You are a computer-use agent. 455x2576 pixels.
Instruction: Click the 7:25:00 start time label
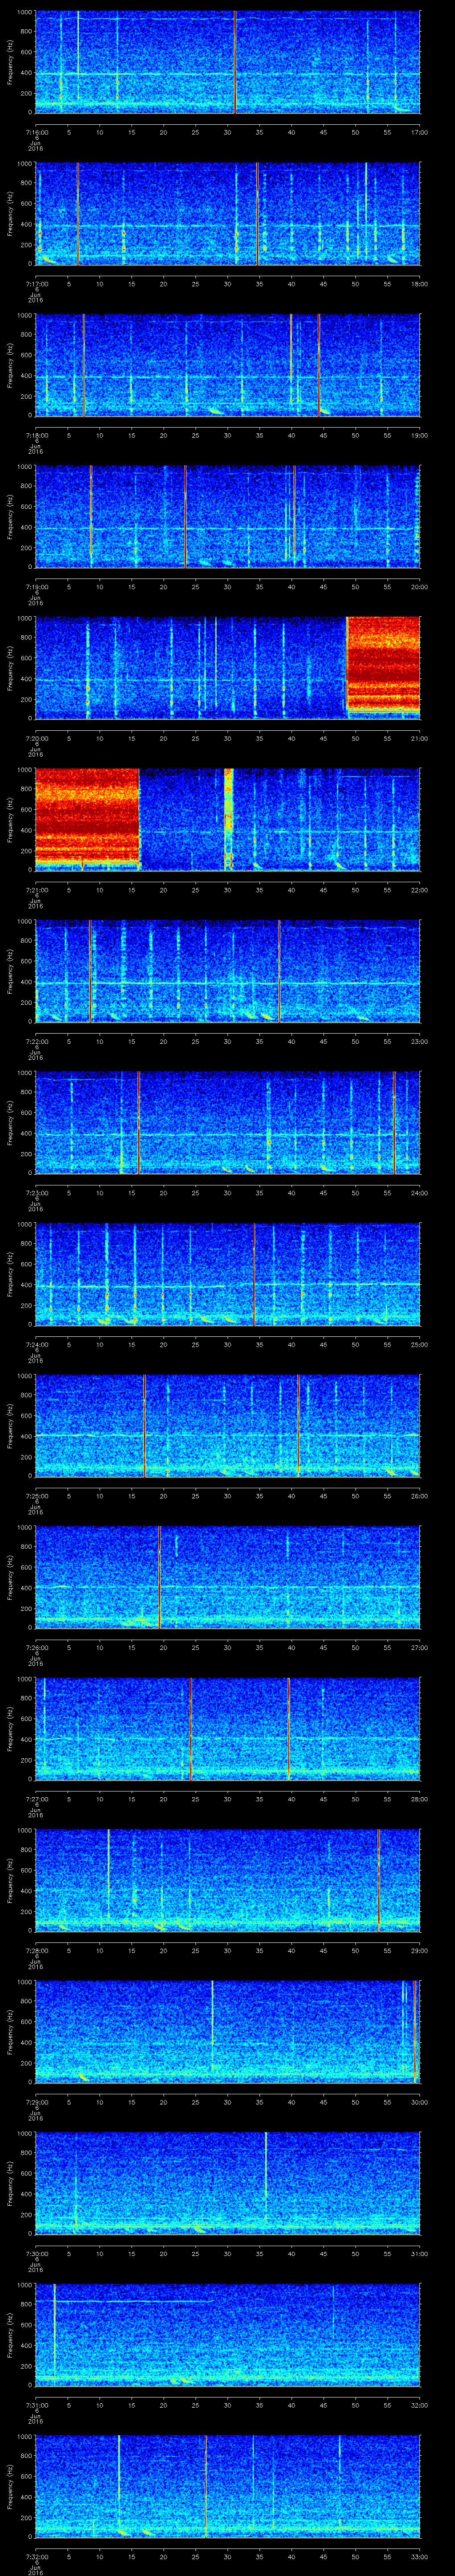click(36, 1495)
